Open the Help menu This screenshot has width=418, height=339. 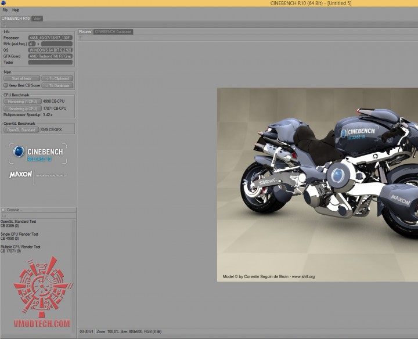coord(16,10)
